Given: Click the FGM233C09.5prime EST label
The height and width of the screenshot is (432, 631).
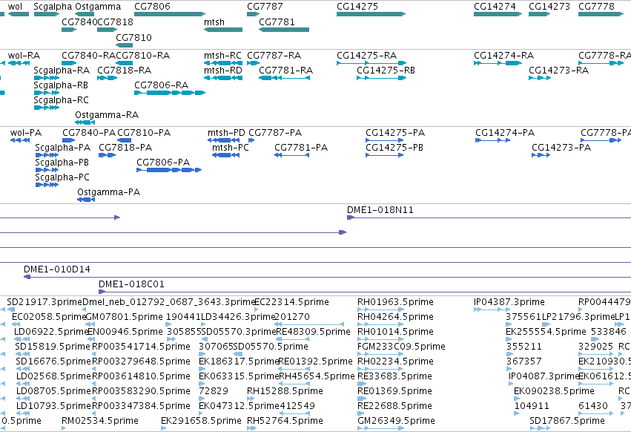Looking at the screenshot, I should [401, 347].
